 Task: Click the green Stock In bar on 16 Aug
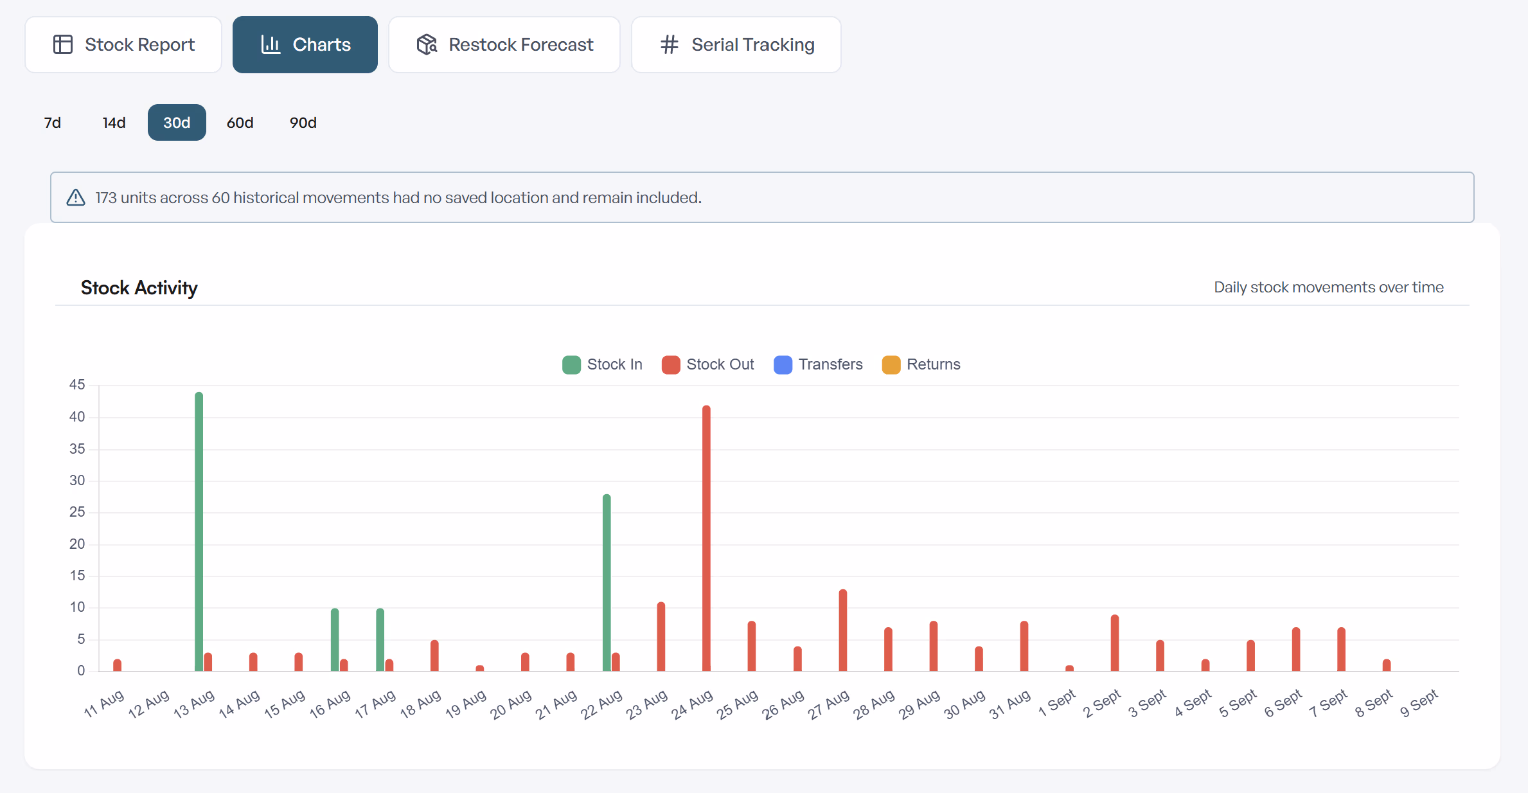(x=335, y=640)
